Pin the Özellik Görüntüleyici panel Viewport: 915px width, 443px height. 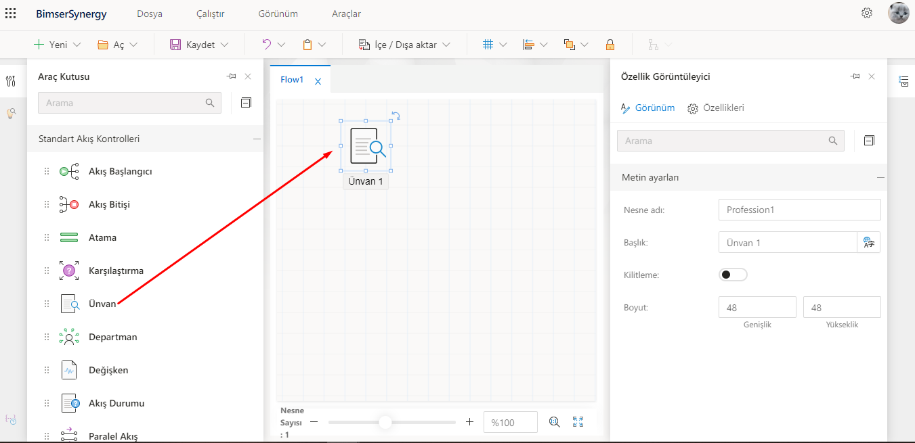coord(855,76)
